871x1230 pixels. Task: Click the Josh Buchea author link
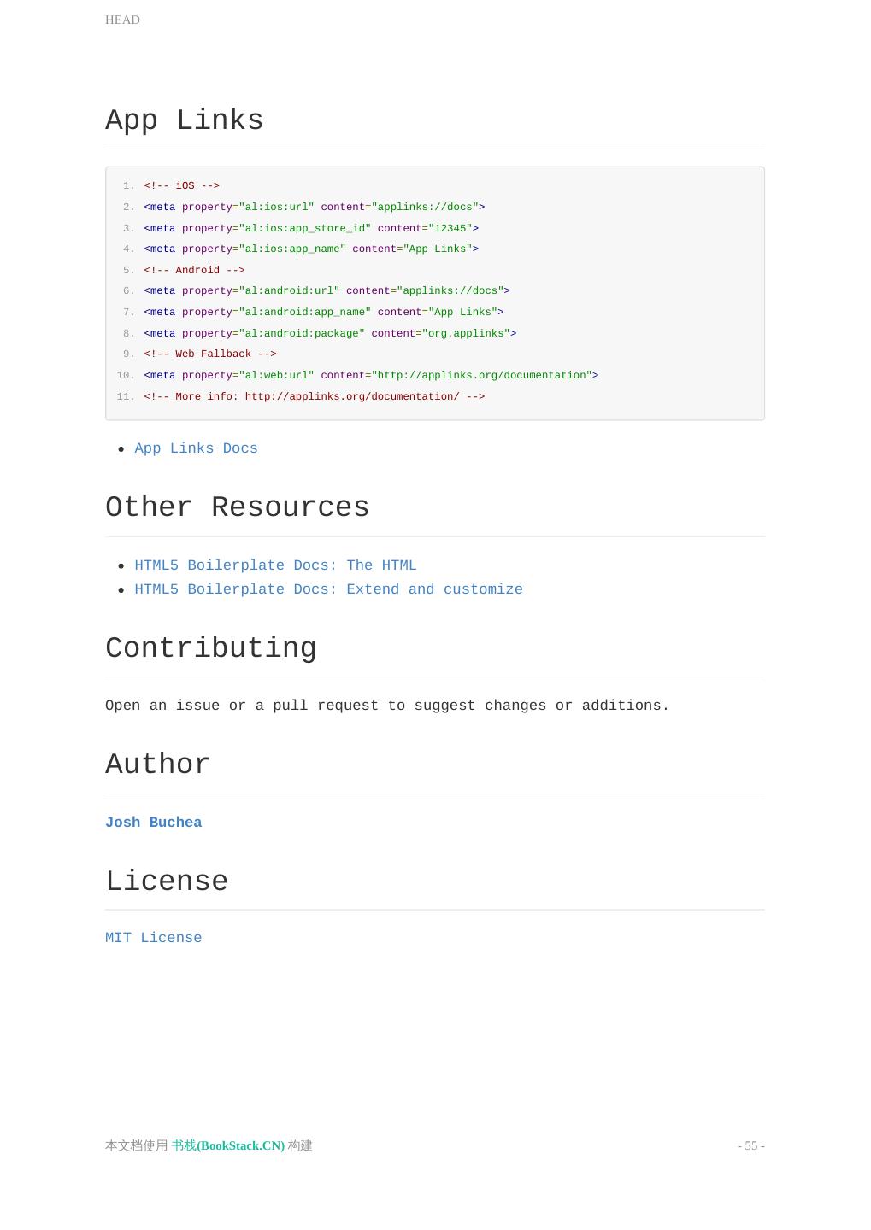point(153,823)
